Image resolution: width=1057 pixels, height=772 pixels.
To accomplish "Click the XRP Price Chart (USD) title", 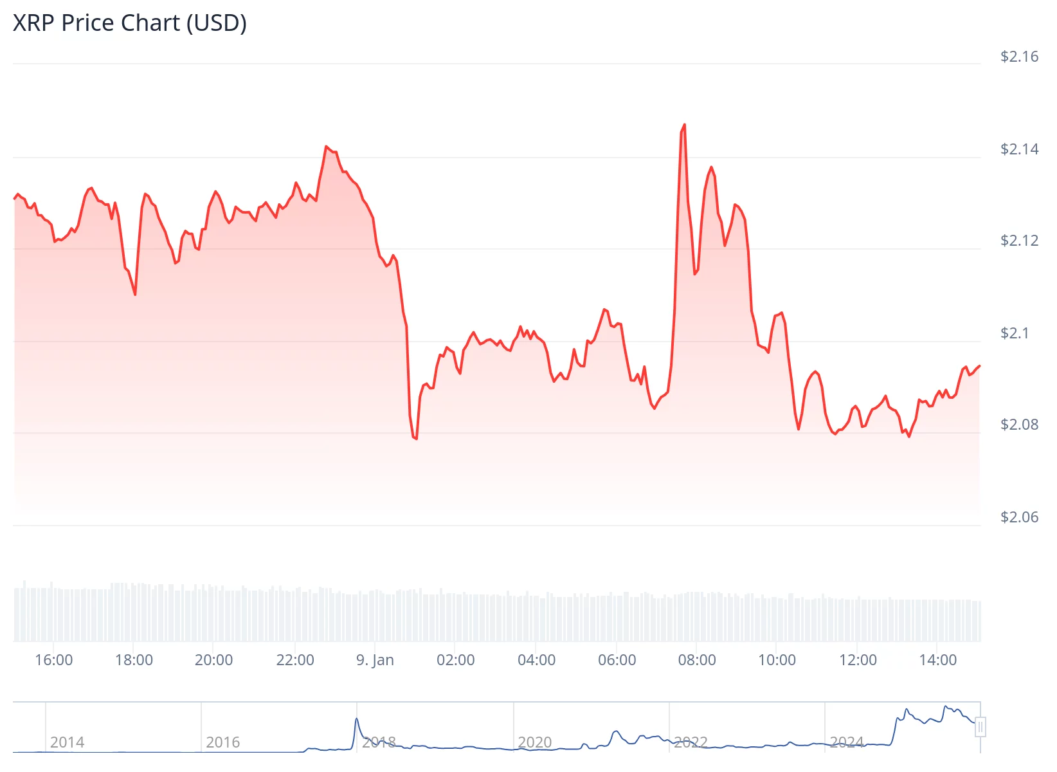I will coord(130,23).
